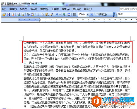Click the Paste clipboard icon
The width and height of the screenshot is (137, 109).
coord(47,14)
